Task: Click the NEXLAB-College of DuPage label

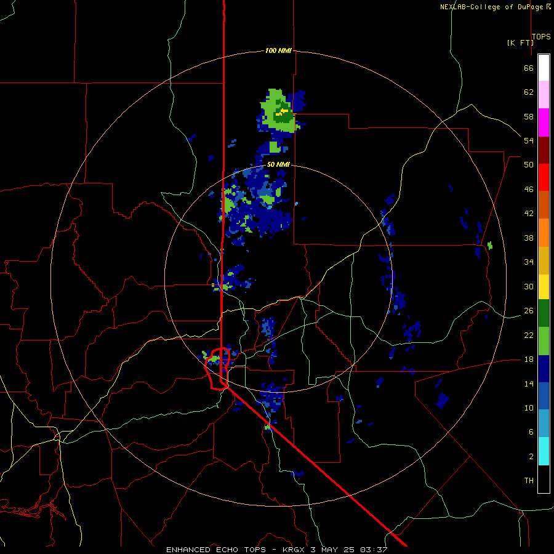Action: [x=492, y=7]
